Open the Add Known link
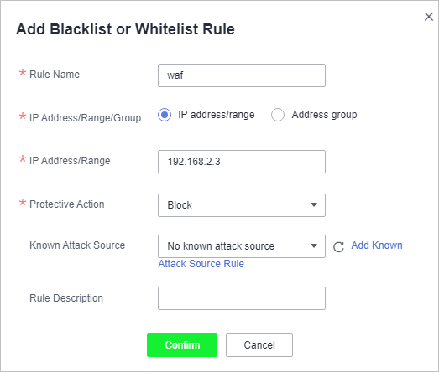This screenshot has height=372, width=439. click(x=377, y=245)
